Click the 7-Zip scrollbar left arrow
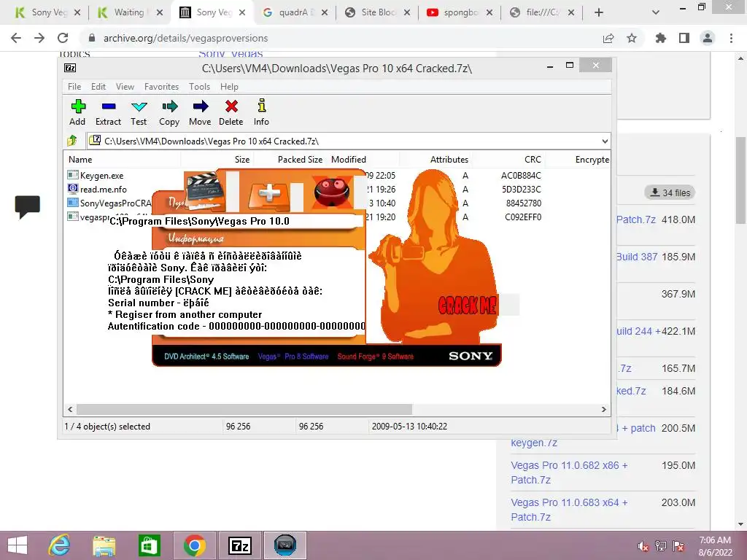747x560 pixels. (71, 409)
